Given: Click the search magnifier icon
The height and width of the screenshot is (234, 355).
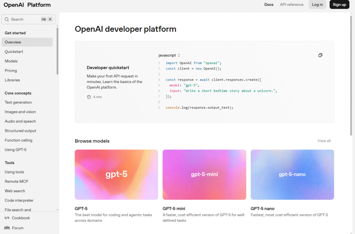Looking at the screenshot, I should tap(7, 19).
